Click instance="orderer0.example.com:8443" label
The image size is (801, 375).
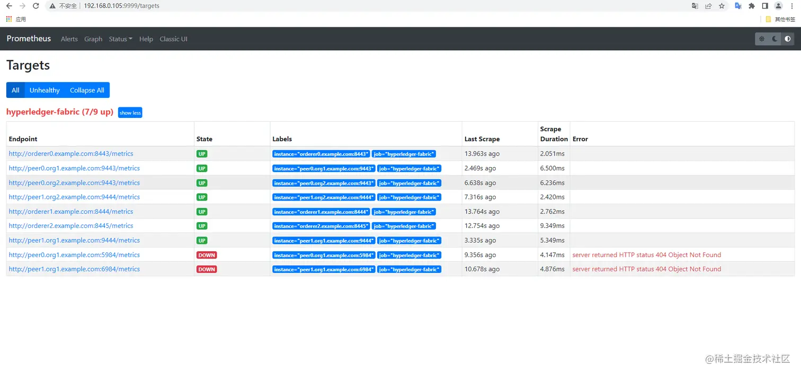point(321,154)
